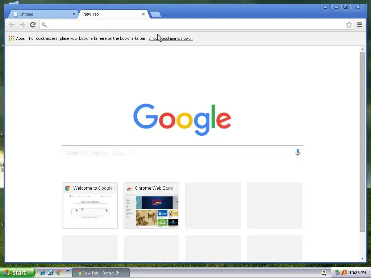
Task: Click the second quick launch icon
Action: 51,273
